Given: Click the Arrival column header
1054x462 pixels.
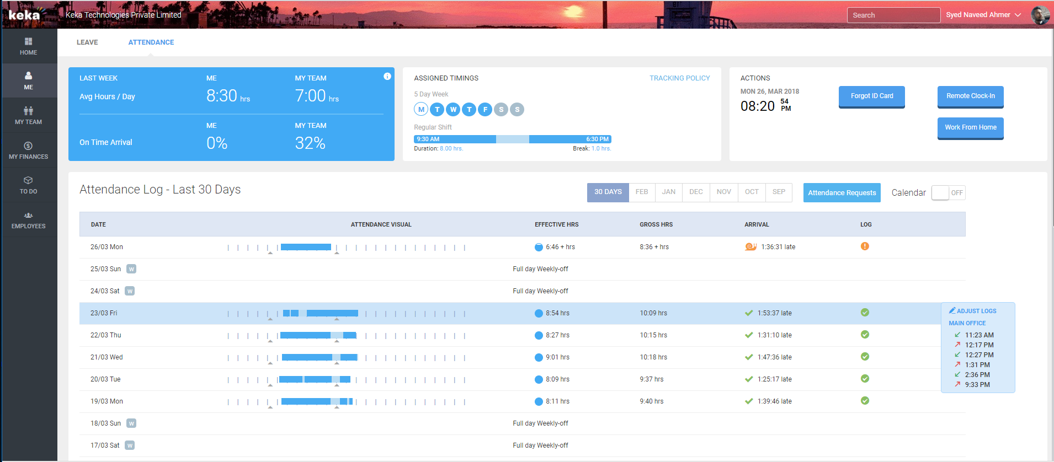Looking at the screenshot, I should tap(757, 224).
